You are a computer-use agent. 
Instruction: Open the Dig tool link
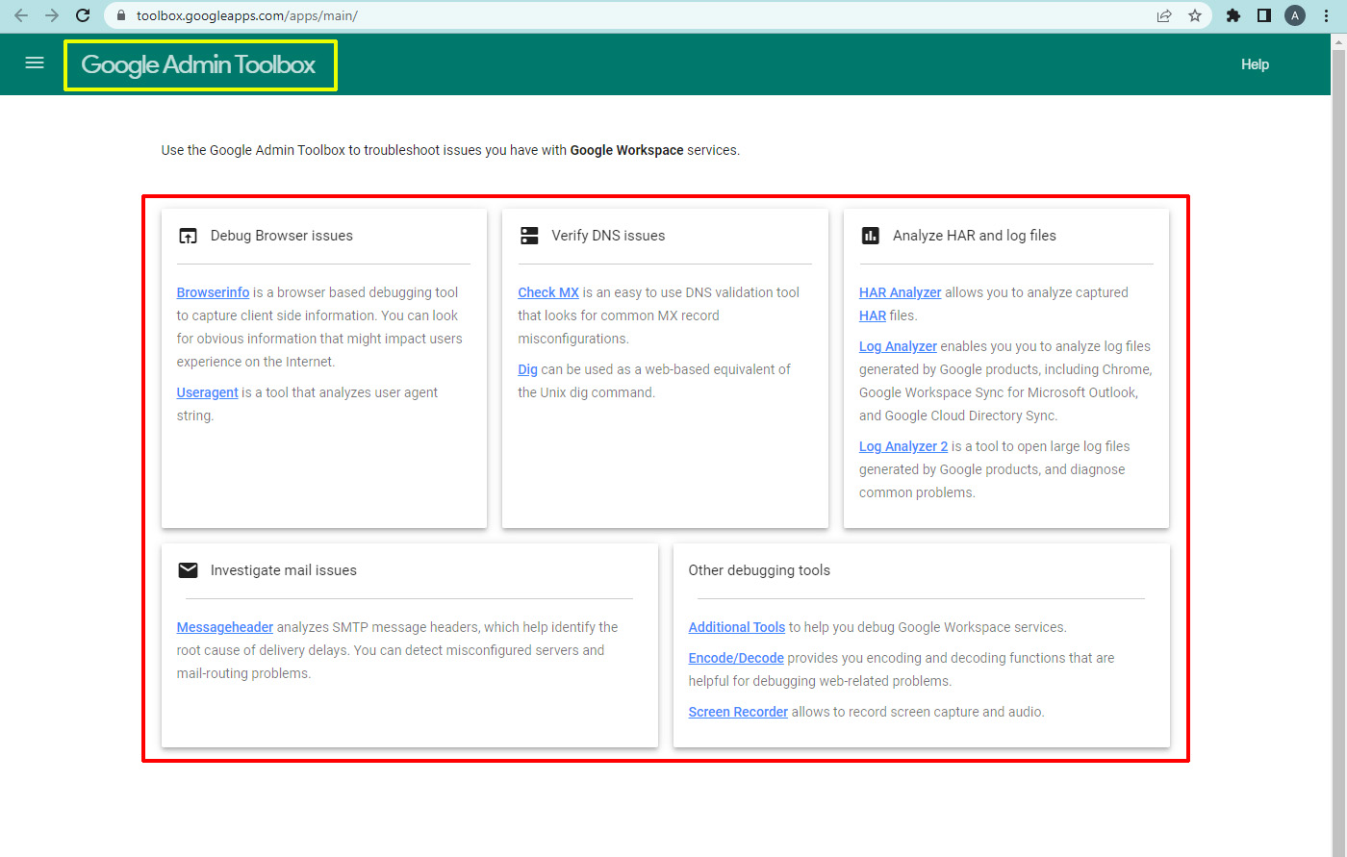pos(527,369)
